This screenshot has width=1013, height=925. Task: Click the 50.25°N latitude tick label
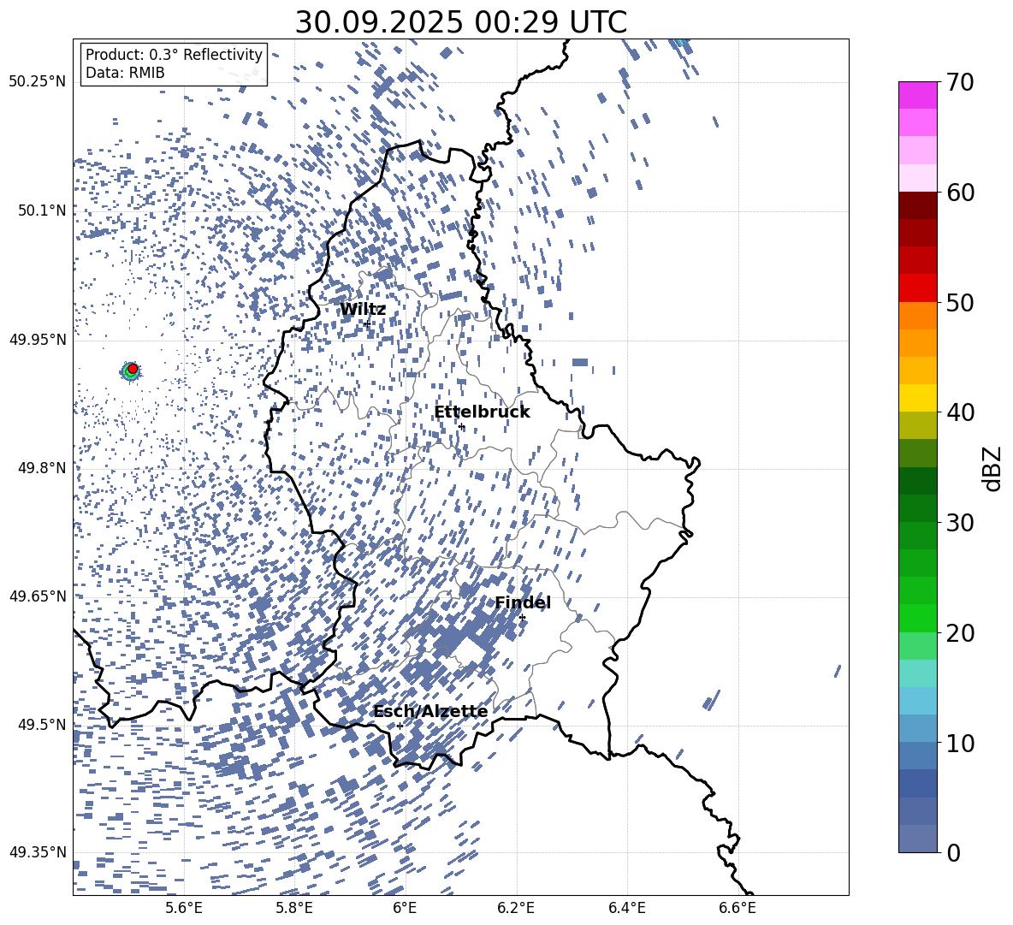[37, 81]
